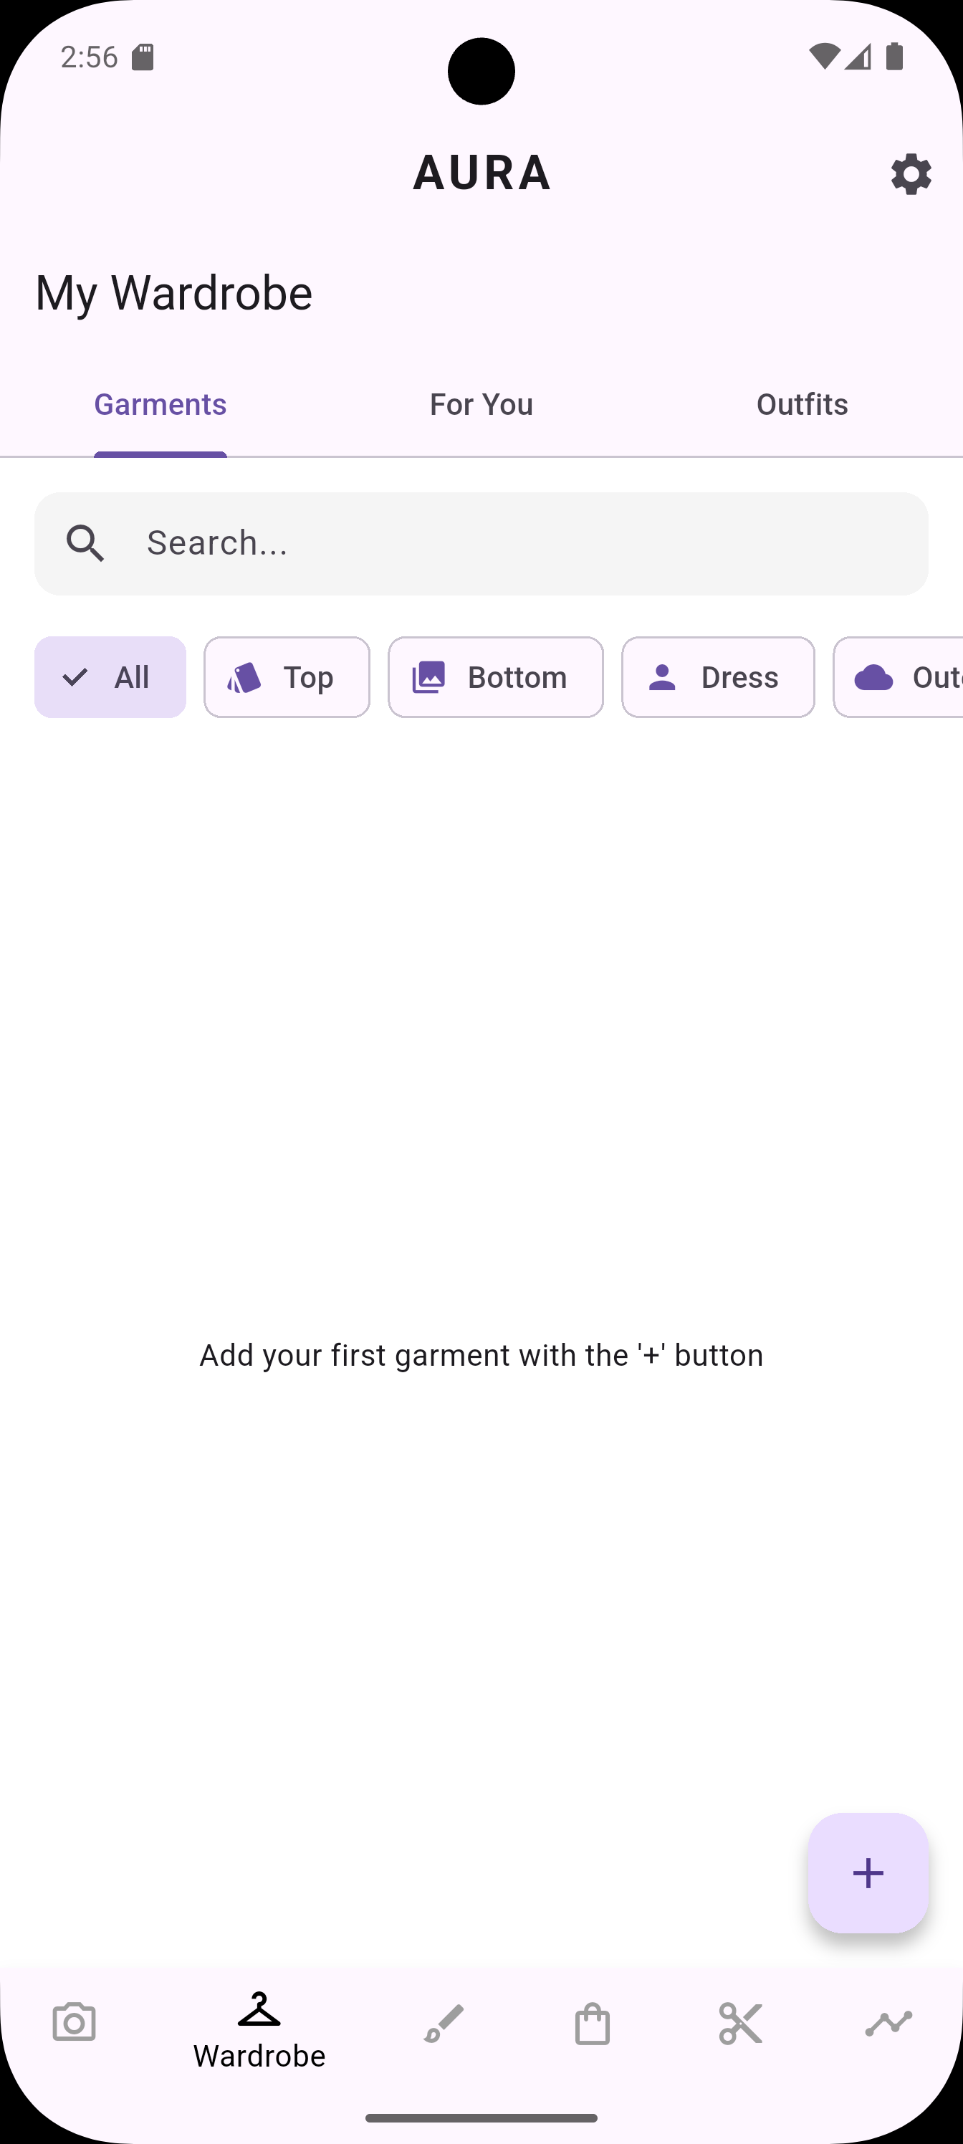Tap the AURA app title

pos(481,173)
